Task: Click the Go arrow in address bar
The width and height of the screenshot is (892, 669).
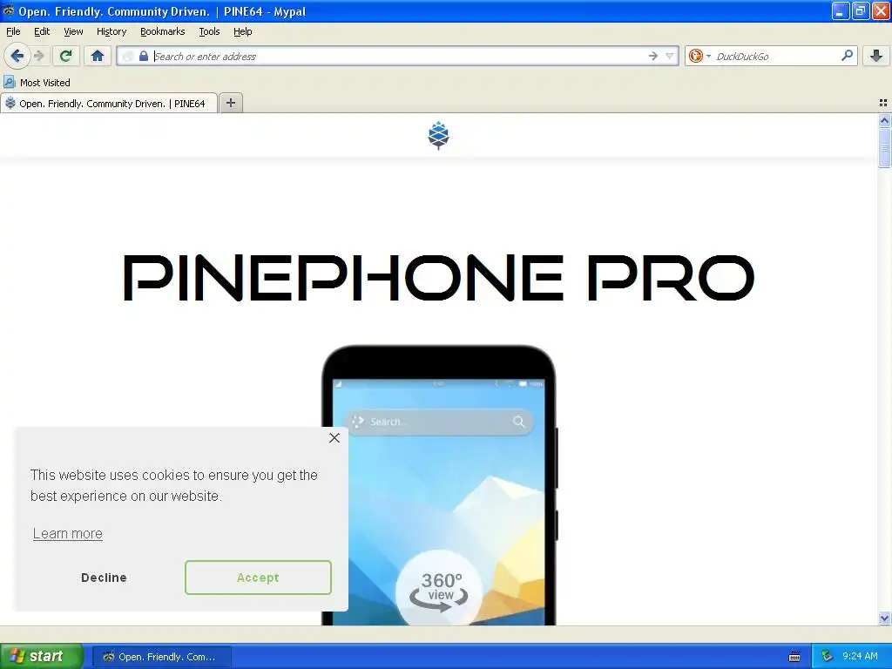Action: click(x=653, y=56)
